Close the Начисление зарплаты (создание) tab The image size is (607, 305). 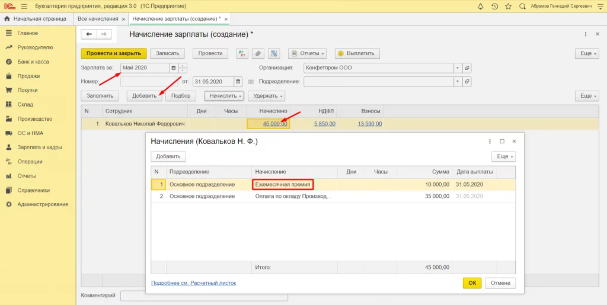(x=226, y=19)
